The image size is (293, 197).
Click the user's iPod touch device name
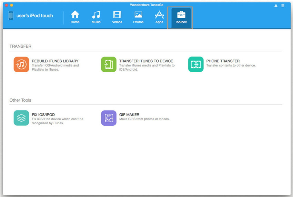pyautogui.click(x=35, y=16)
